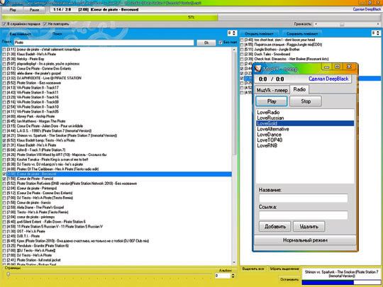Select the 'Alela Diane - The Pirate's Gospel' [2:59] row

(x=117, y=208)
